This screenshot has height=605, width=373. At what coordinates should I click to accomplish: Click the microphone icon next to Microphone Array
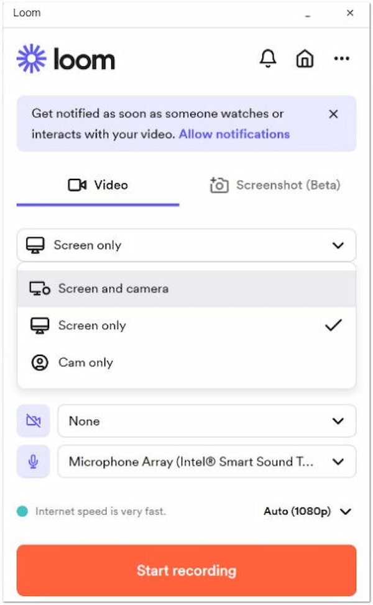point(32,462)
